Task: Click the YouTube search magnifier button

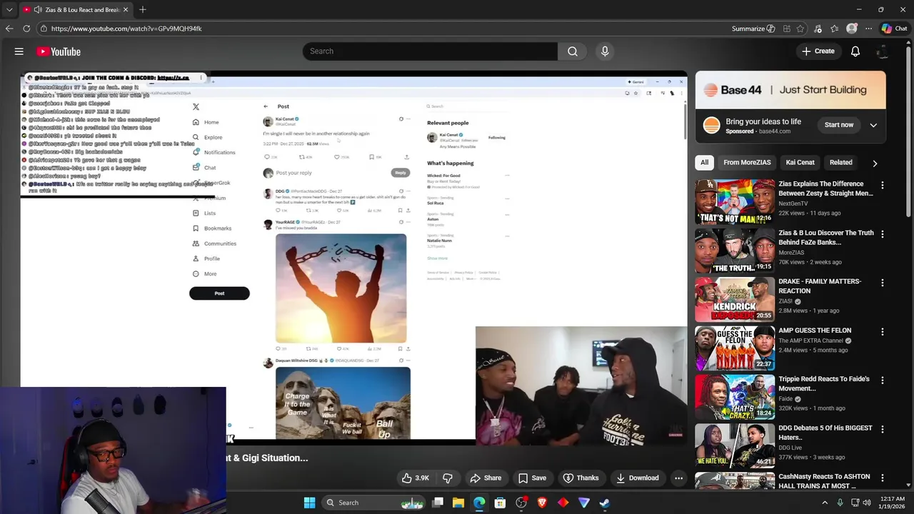Action: pyautogui.click(x=573, y=51)
